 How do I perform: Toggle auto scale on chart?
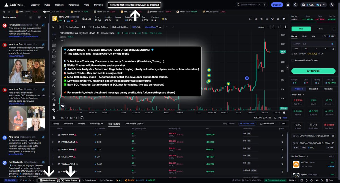(284, 118)
